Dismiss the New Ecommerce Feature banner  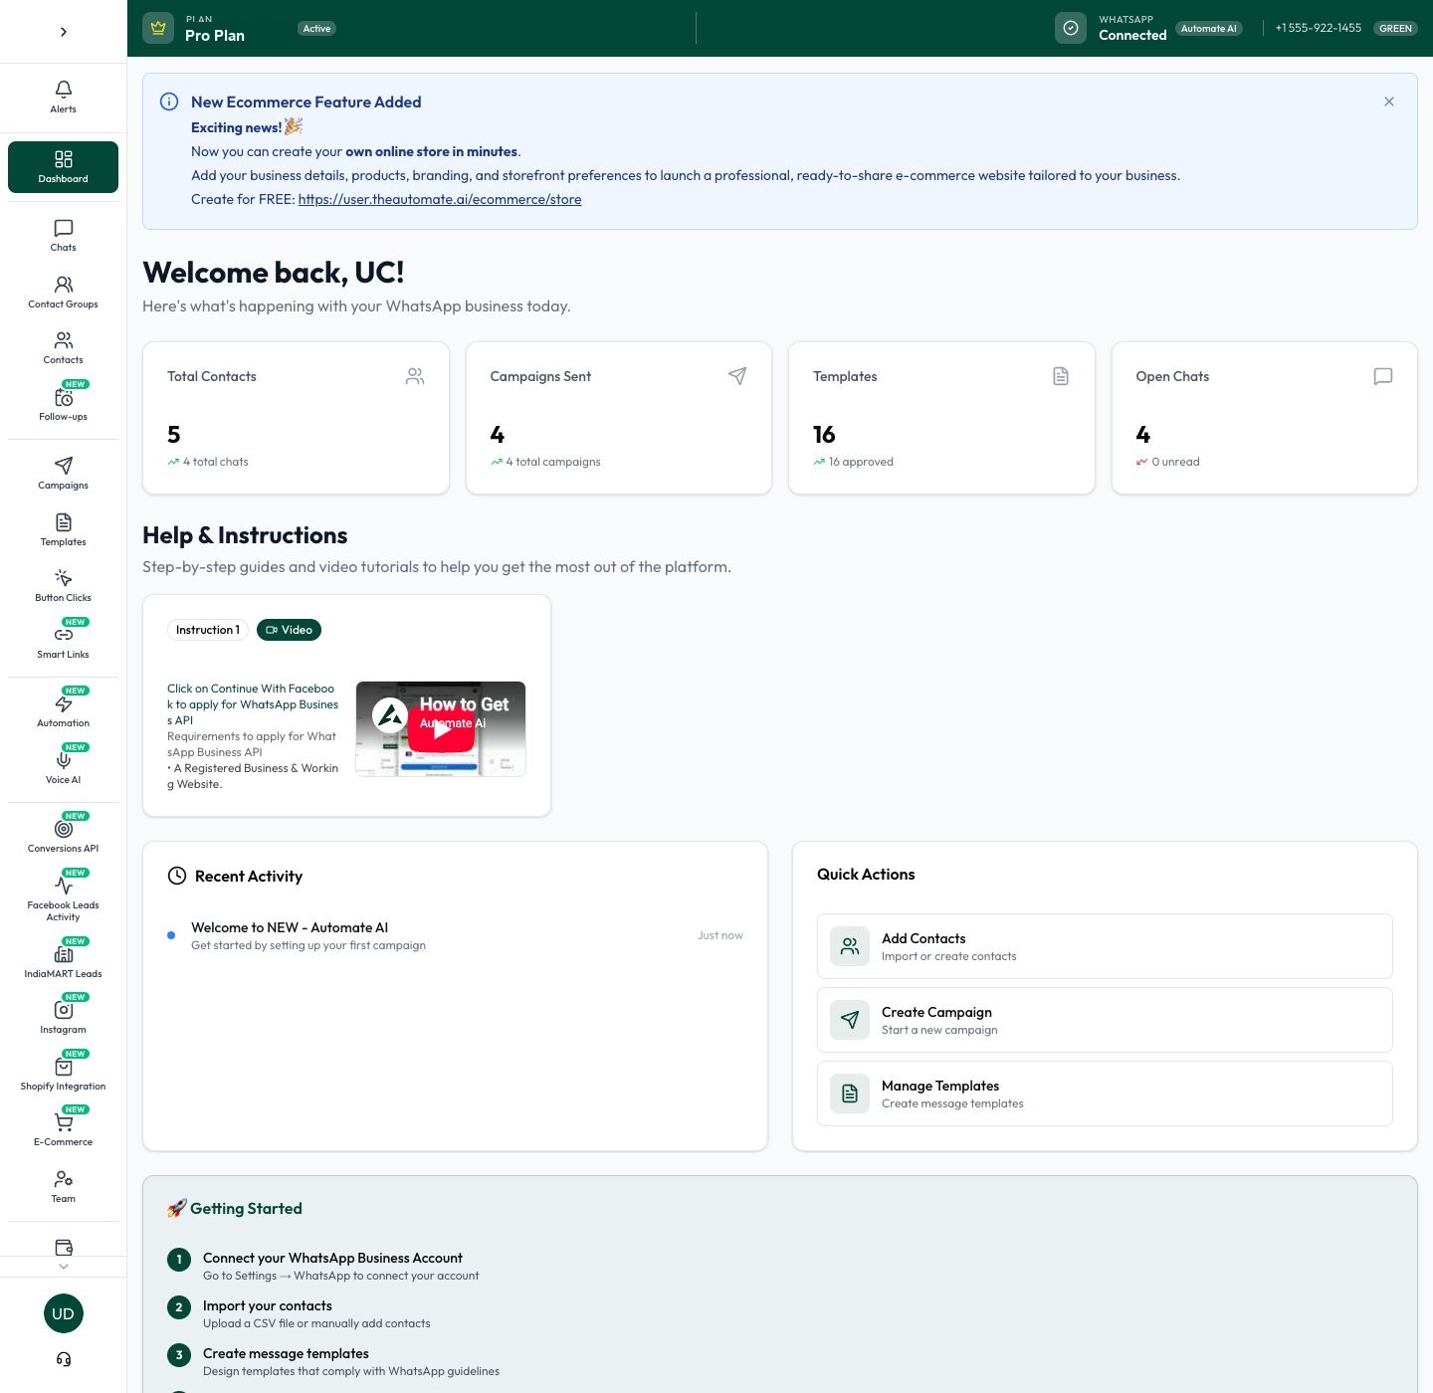[x=1389, y=101]
